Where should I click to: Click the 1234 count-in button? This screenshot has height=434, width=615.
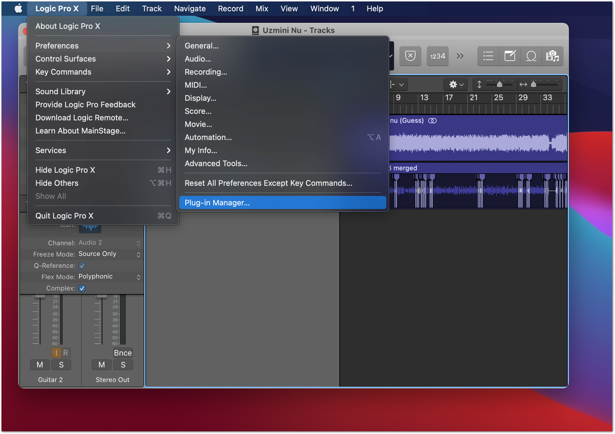(437, 56)
